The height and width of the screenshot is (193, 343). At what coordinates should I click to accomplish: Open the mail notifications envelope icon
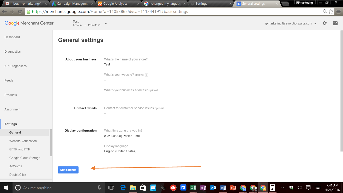335,23
